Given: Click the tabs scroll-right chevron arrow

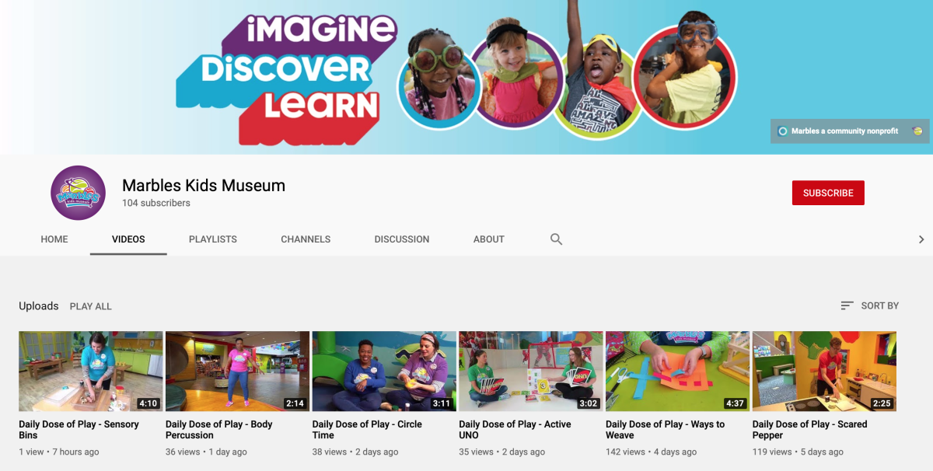Looking at the screenshot, I should click(x=921, y=239).
